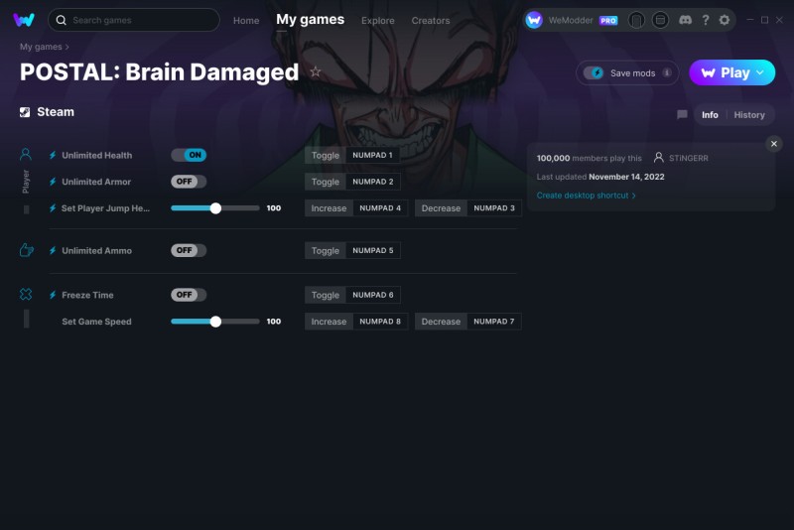Click Toggle hotkey NUMPAD 1 button

point(352,155)
